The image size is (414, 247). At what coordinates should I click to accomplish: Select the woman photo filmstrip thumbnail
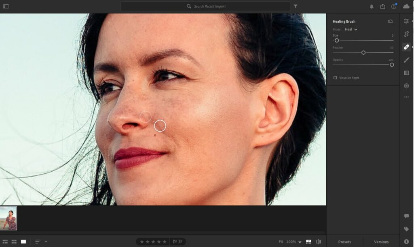(x=8, y=218)
